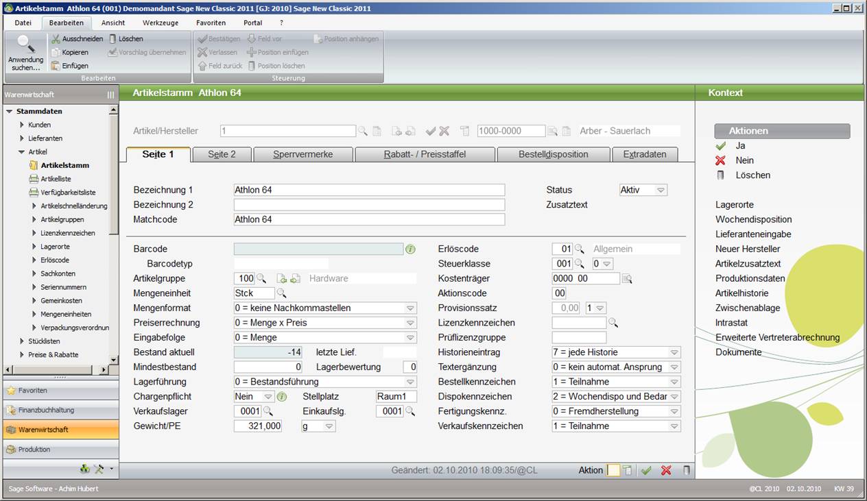The width and height of the screenshot is (867, 501).
Task: Open the Werkzeuge menu
Action: (161, 23)
